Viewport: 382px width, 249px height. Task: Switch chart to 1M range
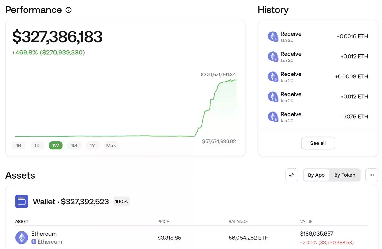point(74,146)
